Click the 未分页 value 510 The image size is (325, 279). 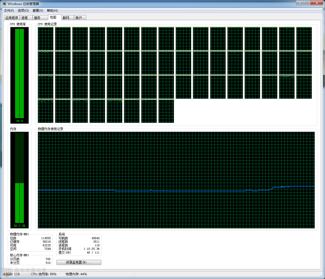click(x=48, y=263)
